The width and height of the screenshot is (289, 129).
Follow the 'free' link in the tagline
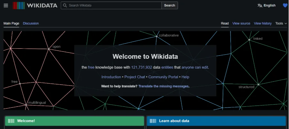pyautogui.click(x=91, y=67)
